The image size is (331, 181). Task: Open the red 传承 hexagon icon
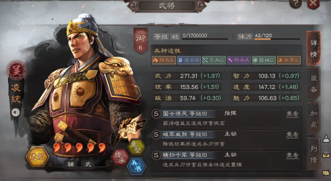point(120,157)
